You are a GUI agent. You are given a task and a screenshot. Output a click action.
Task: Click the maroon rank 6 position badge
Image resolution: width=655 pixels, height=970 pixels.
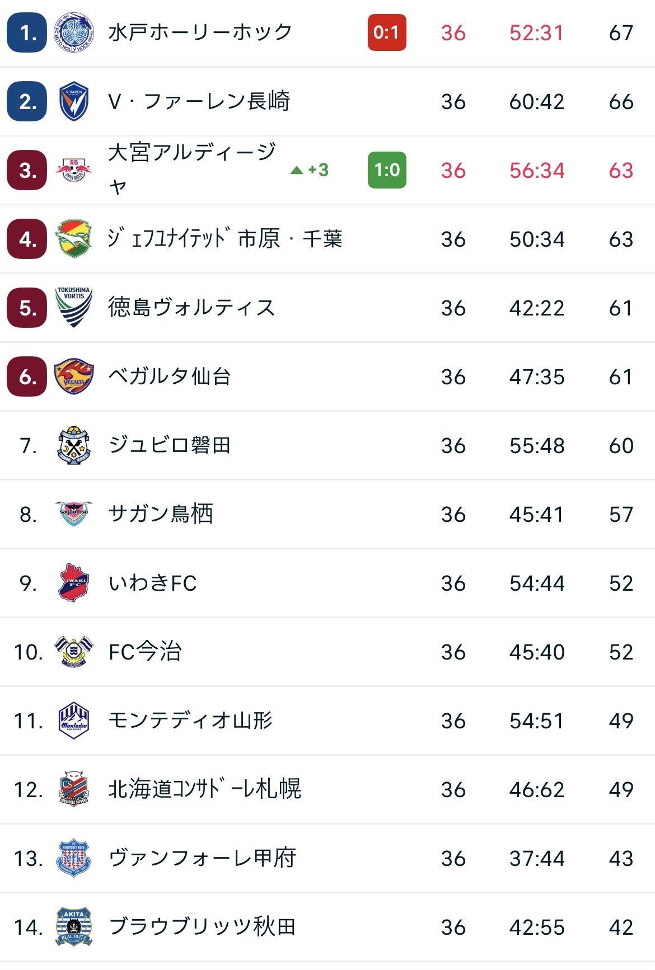coord(27,376)
